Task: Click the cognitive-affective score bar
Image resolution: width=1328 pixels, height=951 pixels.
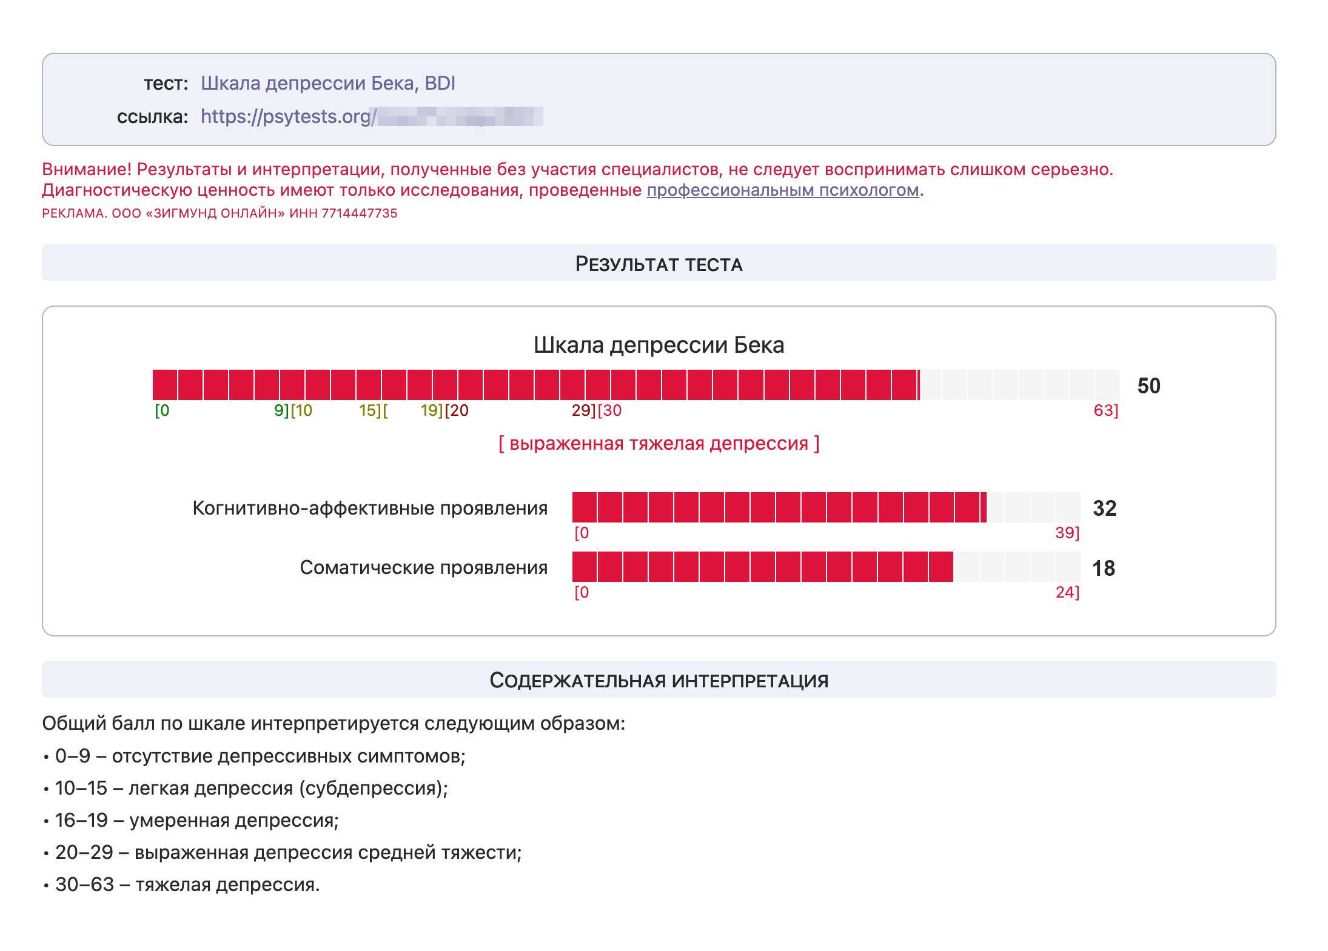Action: 826,507
